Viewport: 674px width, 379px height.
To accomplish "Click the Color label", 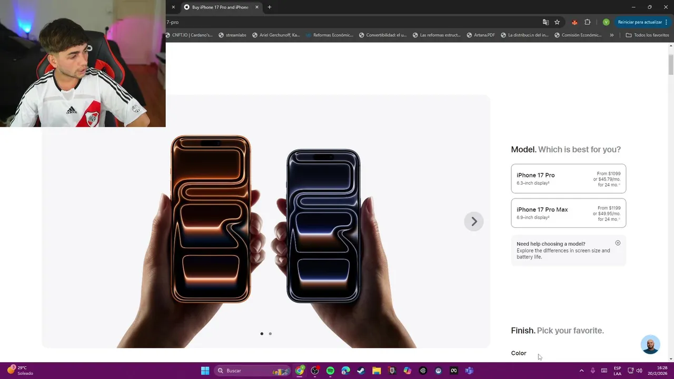I will click(519, 353).
